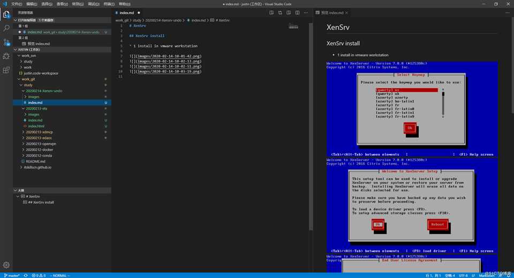The width and height of the screenshot is (514, 278).
Task: Open the Edit menu
Action: point(32,4)
